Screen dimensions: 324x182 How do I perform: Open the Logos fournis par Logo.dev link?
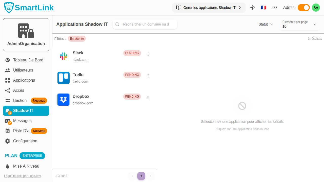pos(22,176)
